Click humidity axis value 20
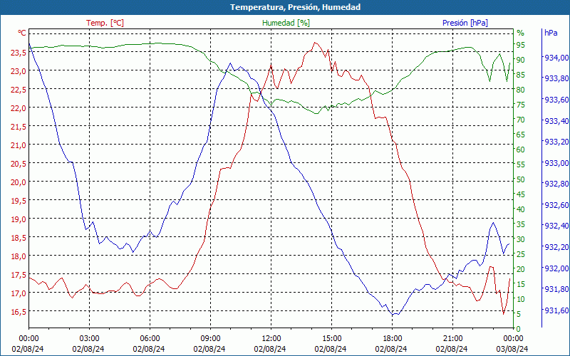 (521, 269)
